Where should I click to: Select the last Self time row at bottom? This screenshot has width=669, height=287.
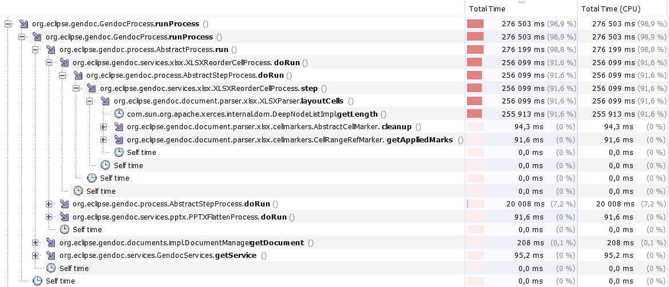tap(60, 281)
